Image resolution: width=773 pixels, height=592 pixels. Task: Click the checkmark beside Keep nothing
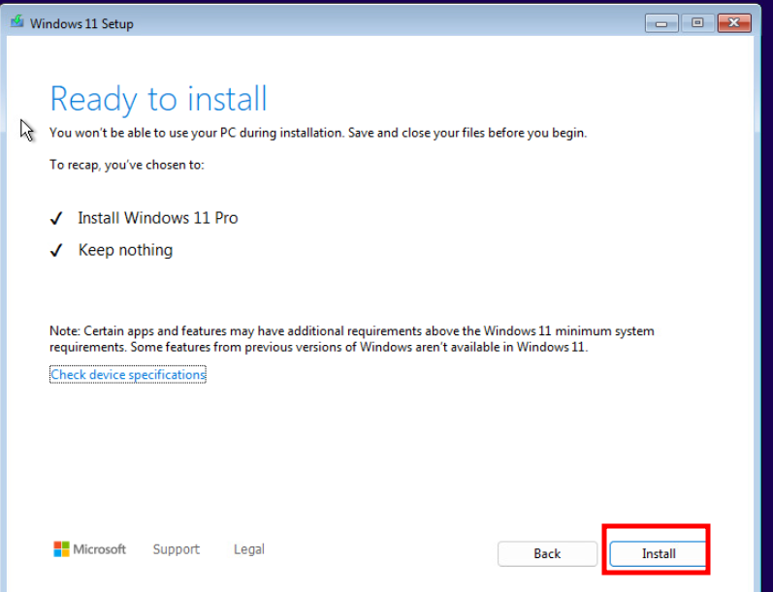56,250
